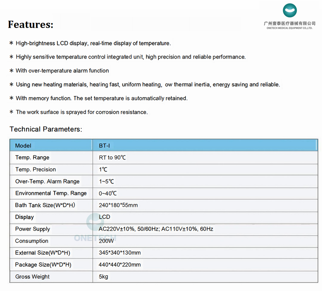Image resolution: width=322 pixels, height=291 pixels.
Task: Click the ONETECH MEDICAL EQUIPMENT CO.,LTD. text
Action: point(289,28)
